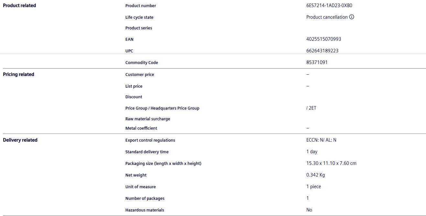
Task: Click the EAN value 4025515070993
Action: (x=324, y=39)
